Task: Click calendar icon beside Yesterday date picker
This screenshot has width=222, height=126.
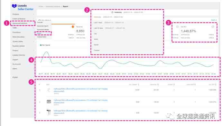Action: [x=112, y=12]
